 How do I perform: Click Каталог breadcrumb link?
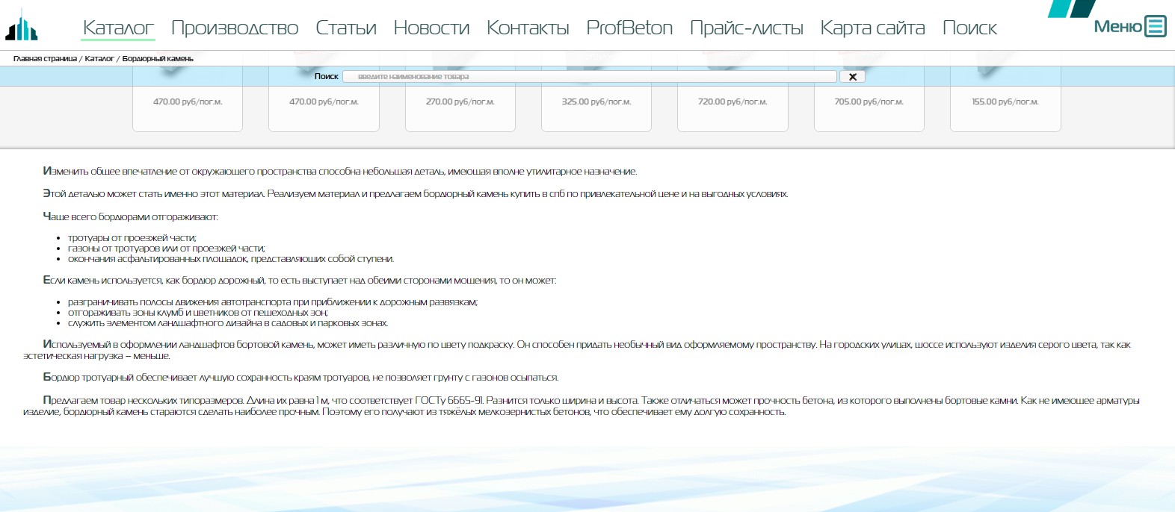(99, 58)
